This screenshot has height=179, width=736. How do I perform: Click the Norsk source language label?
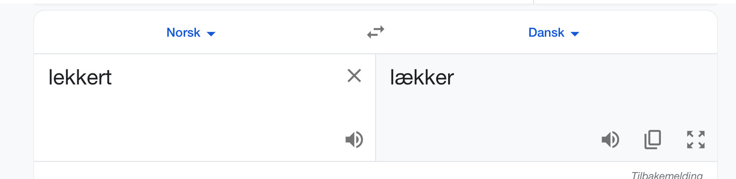click(183, 33)
